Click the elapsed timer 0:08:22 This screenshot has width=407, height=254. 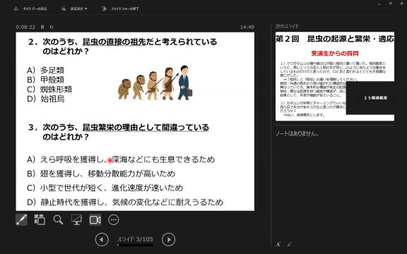tap(25, 27)
